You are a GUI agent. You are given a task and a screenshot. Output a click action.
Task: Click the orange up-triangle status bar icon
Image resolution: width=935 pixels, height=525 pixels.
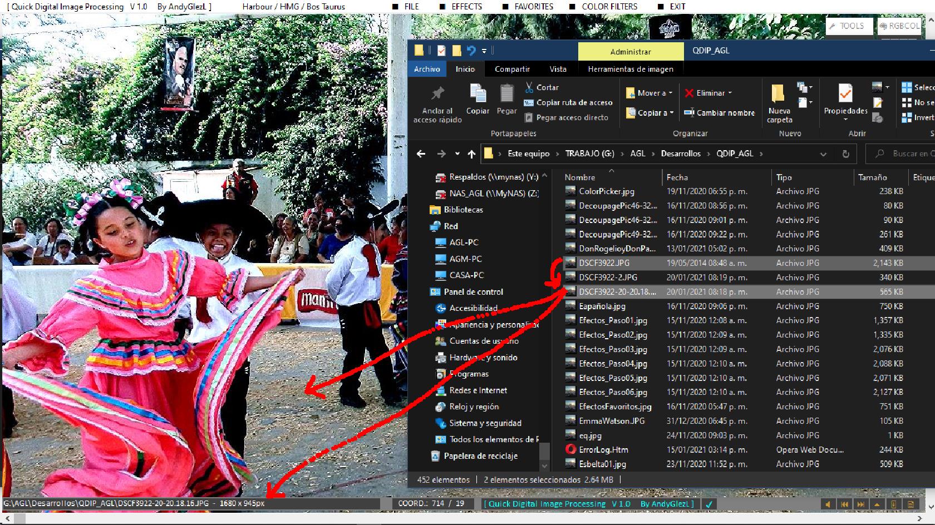point(877,504)
